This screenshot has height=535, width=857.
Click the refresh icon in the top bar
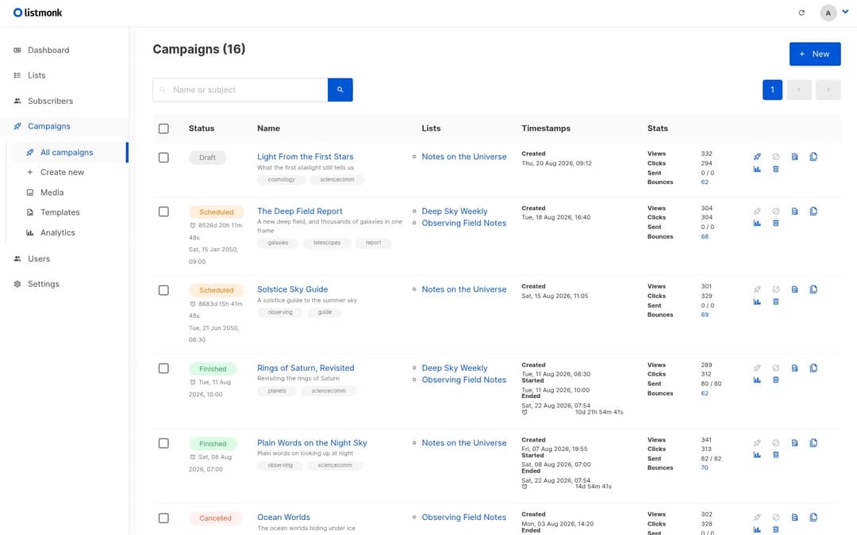click(x=801, y=13)
